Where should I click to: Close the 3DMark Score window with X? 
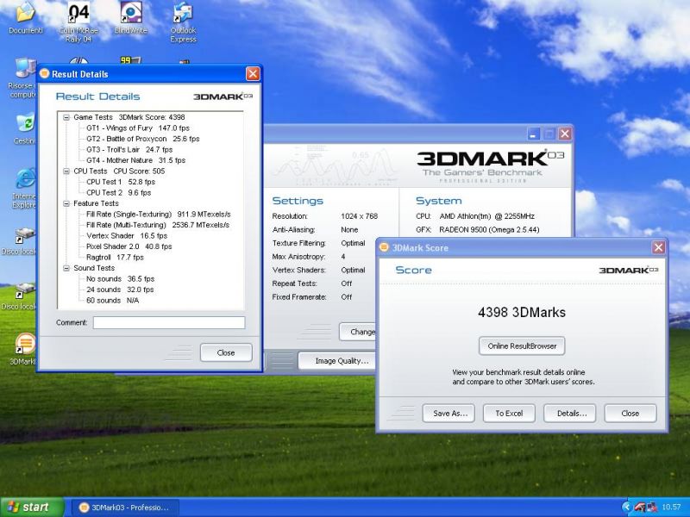coord(658,247)
